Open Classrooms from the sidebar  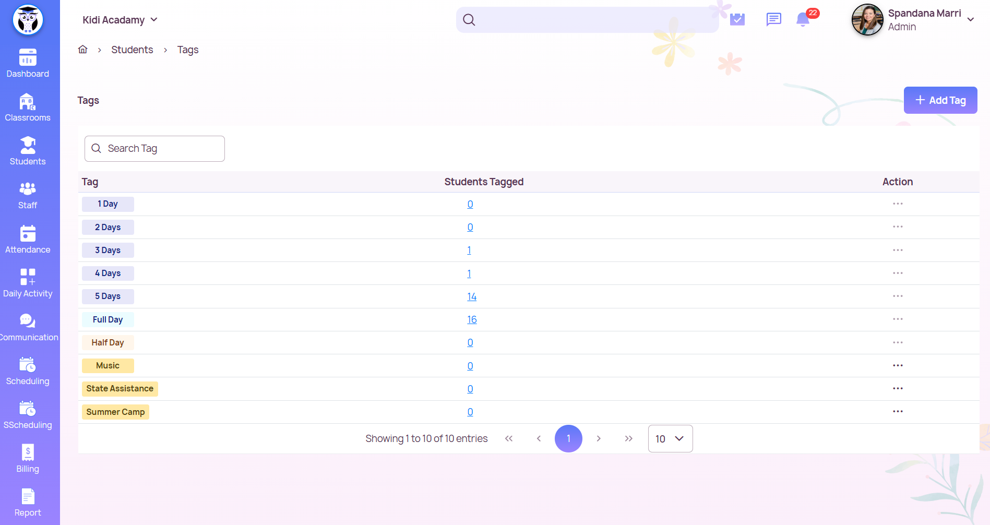click(28, 108)
